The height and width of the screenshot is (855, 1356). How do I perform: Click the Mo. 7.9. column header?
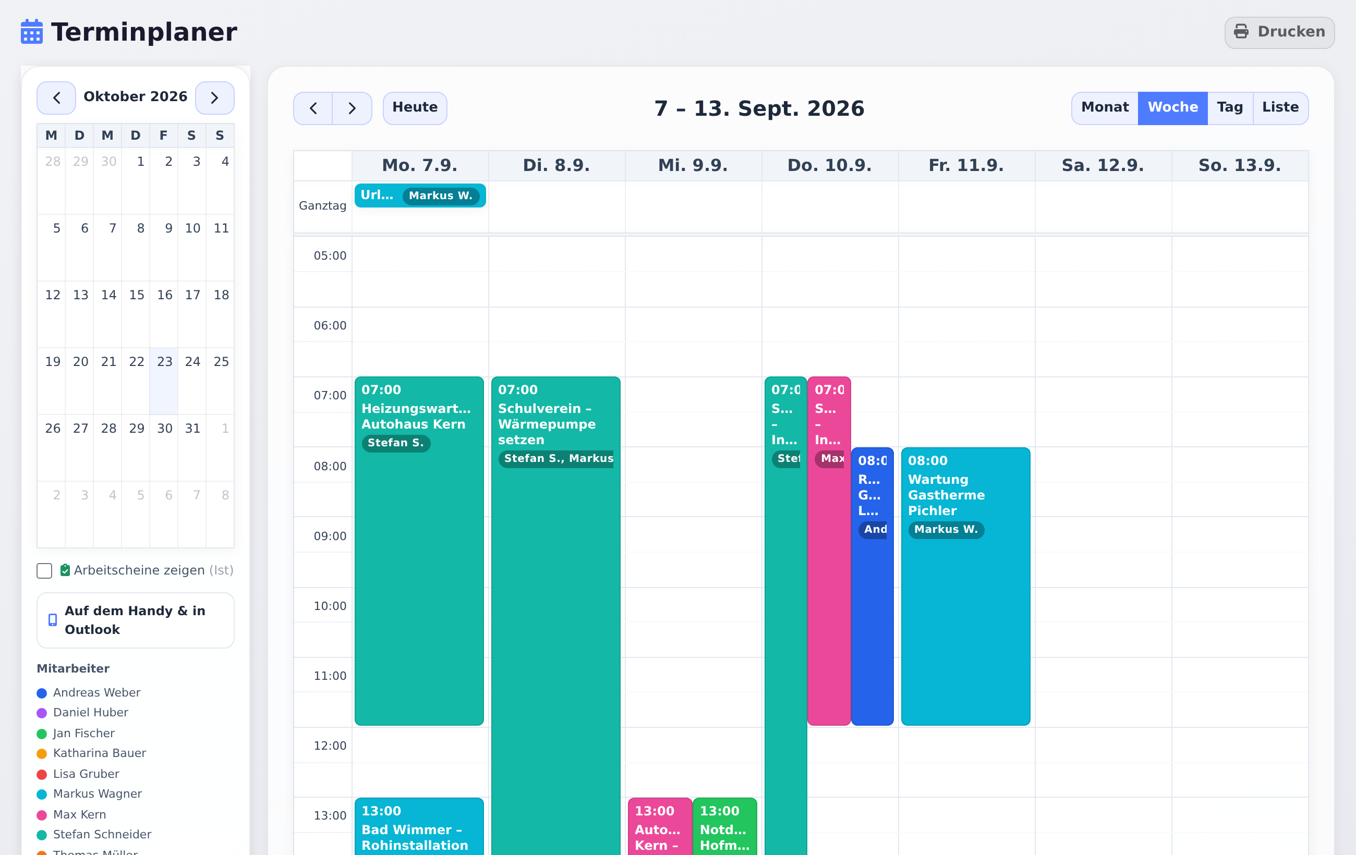[419, 165]
